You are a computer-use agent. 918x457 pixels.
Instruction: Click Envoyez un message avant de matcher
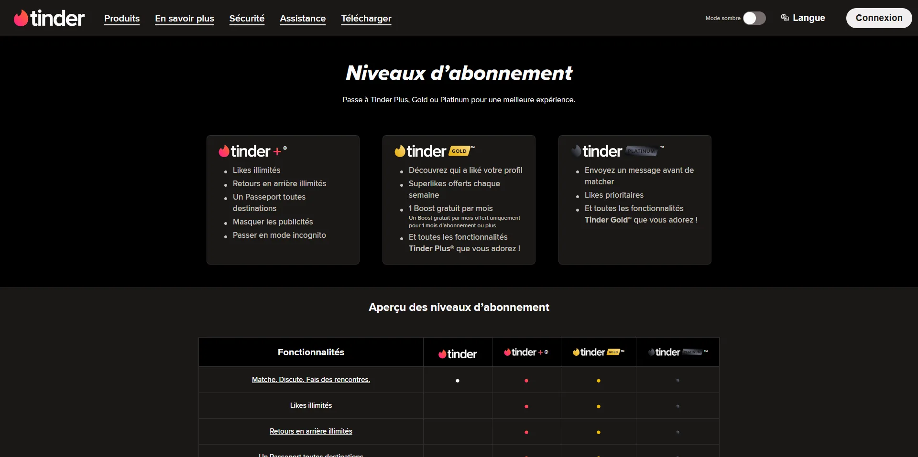click(x=639, y=176)
